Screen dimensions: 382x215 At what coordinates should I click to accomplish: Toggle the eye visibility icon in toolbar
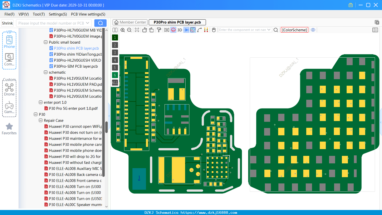(x=313, y=30)
